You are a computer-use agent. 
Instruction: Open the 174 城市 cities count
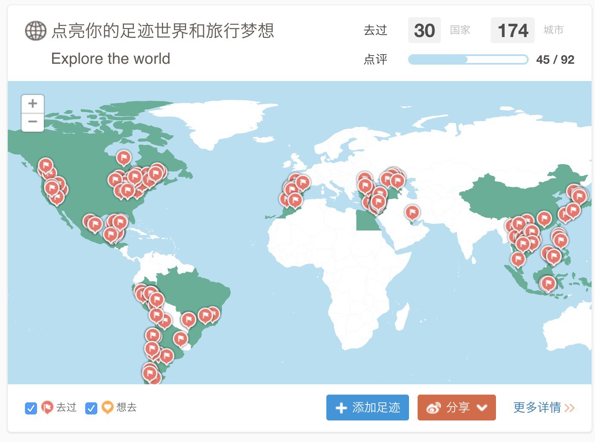pos(512,31)
